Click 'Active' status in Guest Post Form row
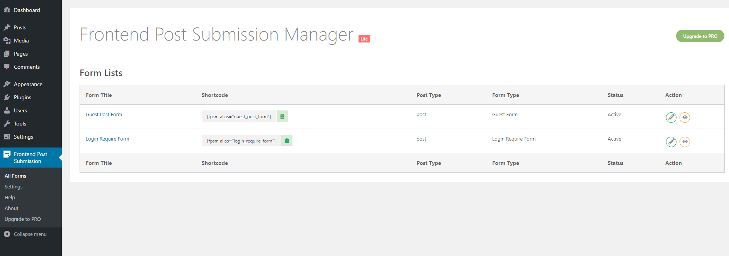 tap(614, 114)
